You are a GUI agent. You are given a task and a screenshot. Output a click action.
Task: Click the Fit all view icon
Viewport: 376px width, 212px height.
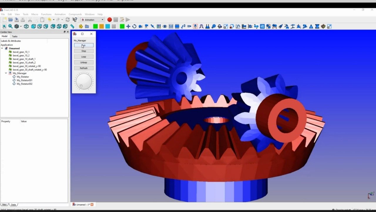tap(4, 26)
